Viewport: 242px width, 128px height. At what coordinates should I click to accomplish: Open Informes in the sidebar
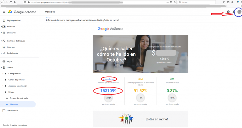coord(11,47)
